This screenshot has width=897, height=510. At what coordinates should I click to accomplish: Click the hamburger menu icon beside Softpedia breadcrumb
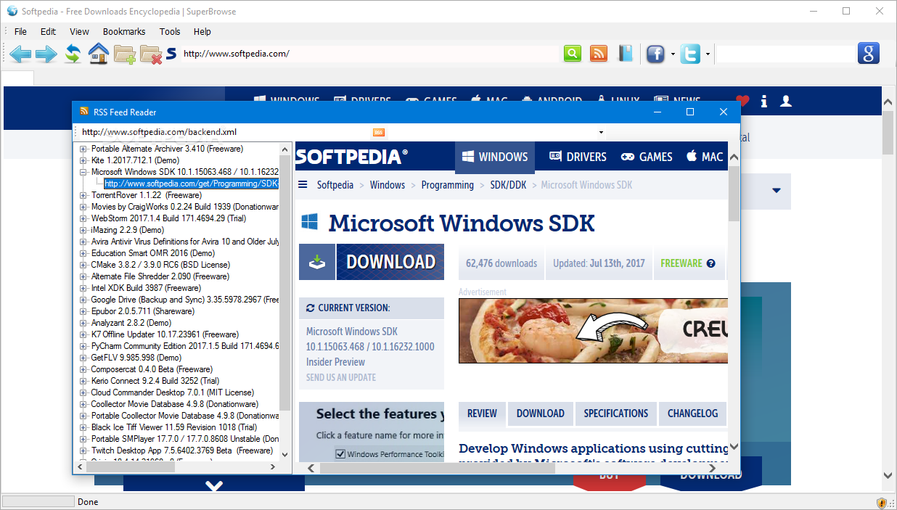(303, 185)
